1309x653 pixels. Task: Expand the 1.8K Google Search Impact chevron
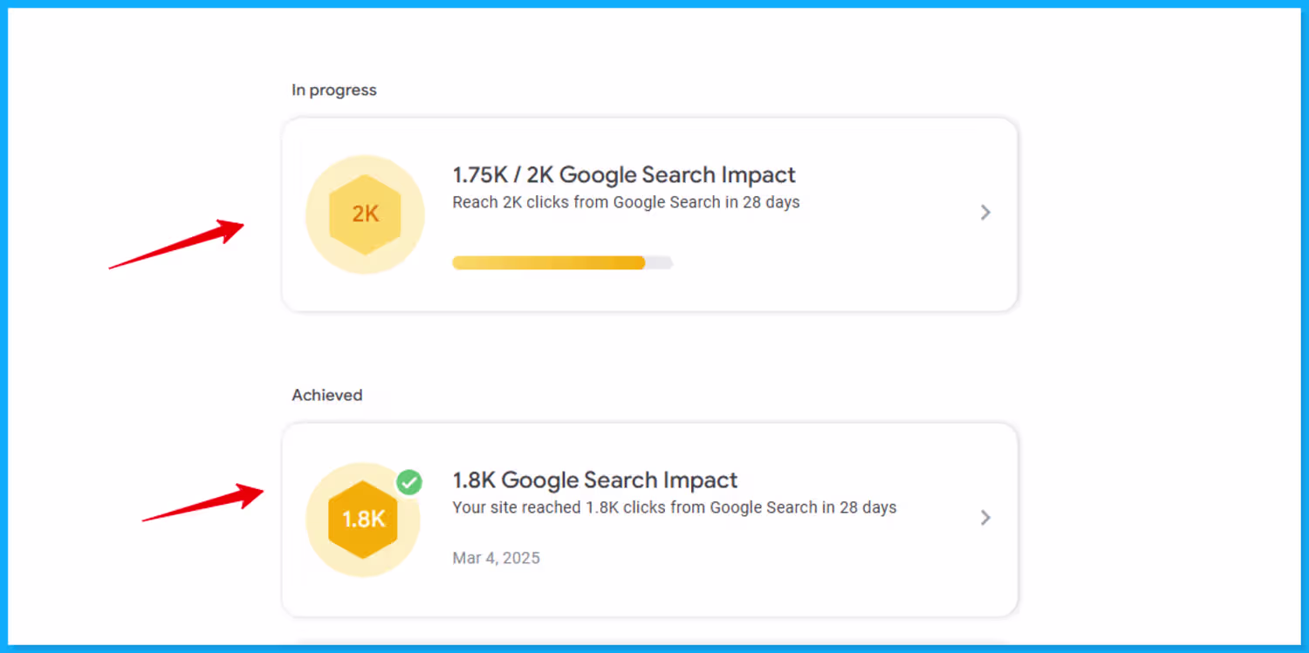coord(985,518)
